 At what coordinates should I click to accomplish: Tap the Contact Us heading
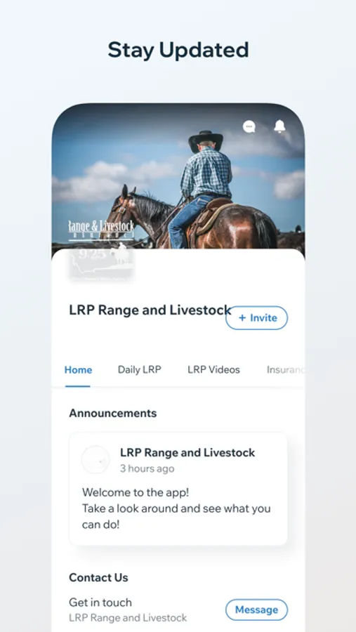pos(98,578)
